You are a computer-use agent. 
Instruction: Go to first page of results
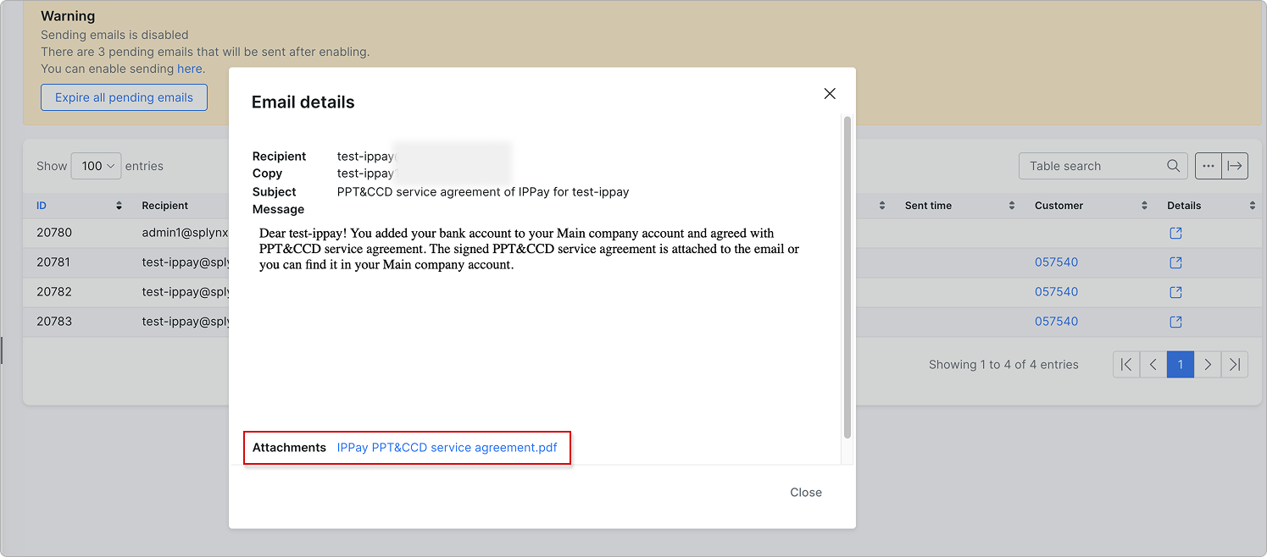1126,365
